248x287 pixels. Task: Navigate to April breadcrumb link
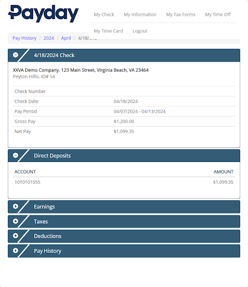(x=66, y=38)
